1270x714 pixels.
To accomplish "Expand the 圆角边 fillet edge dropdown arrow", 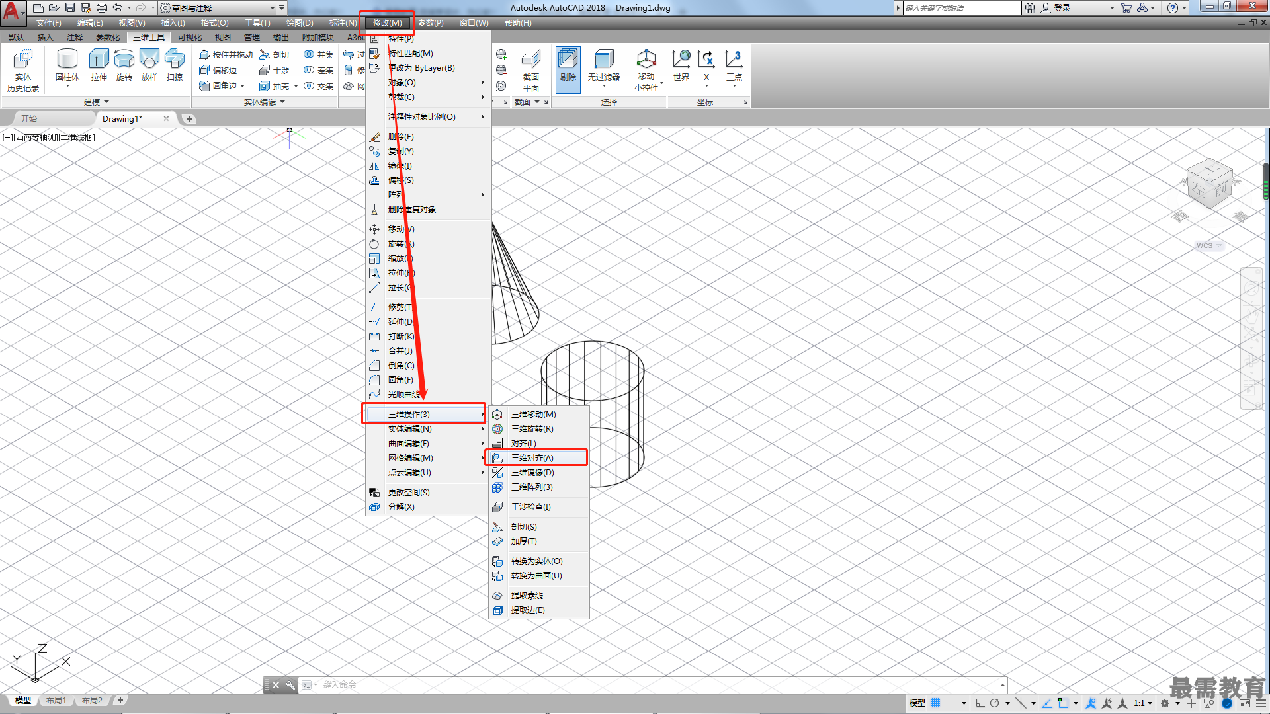I will tap(243, 86).
